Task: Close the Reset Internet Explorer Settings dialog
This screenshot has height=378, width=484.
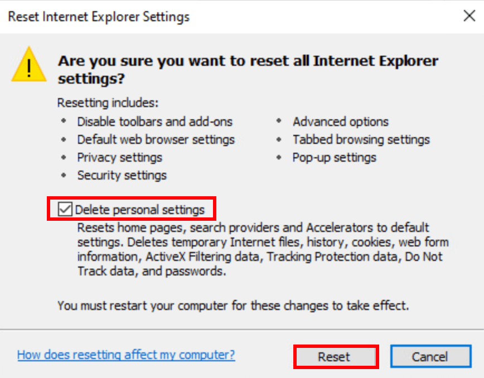Action: tap(470, 16)
